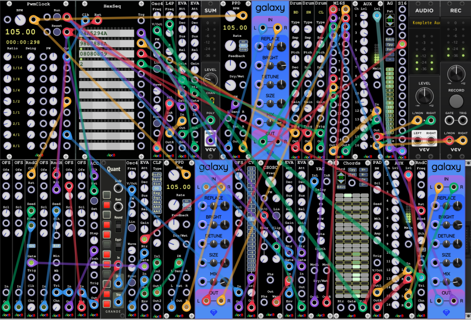Select Sin type in the CLP module
The image size is (471, 320).
[x=157, y=184]
